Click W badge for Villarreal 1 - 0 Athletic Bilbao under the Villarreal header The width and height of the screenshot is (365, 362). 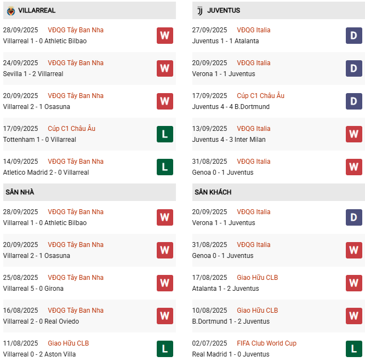click(165, 36)
